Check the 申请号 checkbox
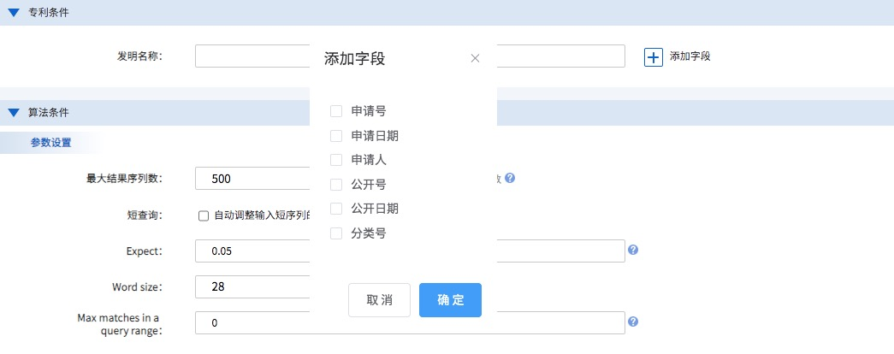Image resolution: width=894 pixels, height=354 pixels. point(336,111)
